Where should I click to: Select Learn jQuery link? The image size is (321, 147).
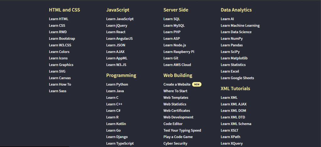(x=117, y=25)
